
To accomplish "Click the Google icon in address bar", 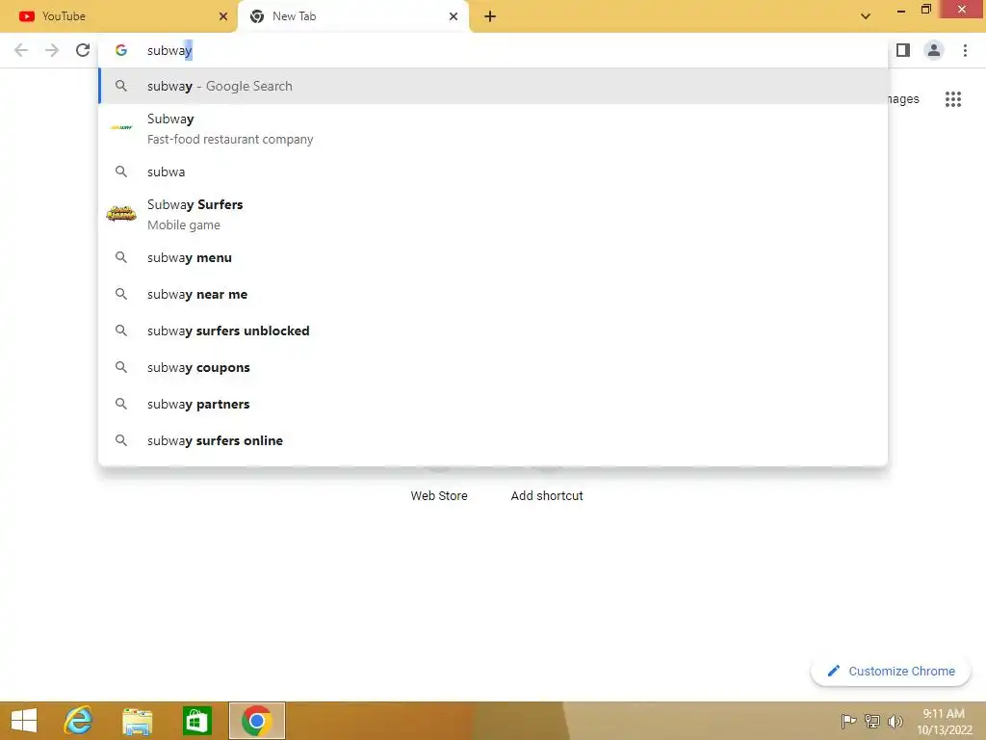I will point(121,50).
